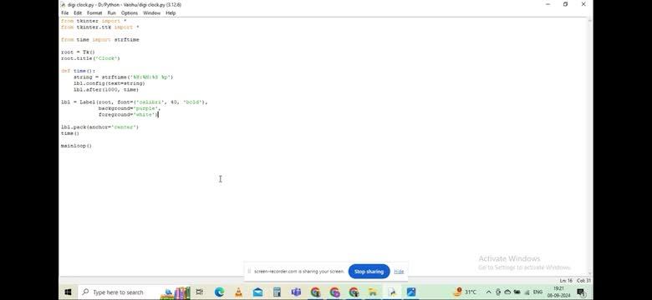Click the Windows Start button
The height and width of the screenshot is (300, 652).
click(69, 292)
